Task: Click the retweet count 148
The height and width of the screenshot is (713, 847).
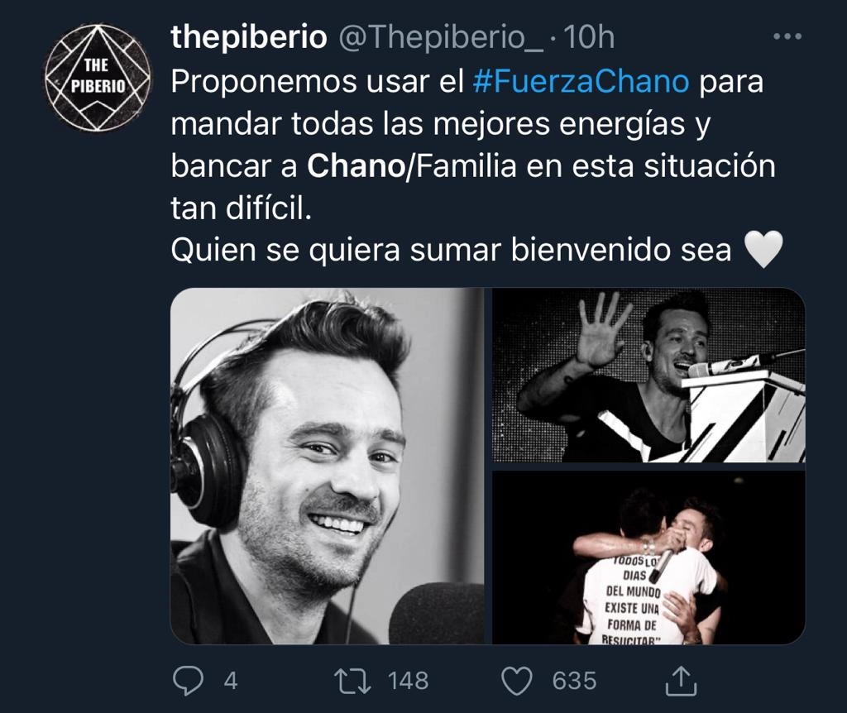Action: coord(409,681)
